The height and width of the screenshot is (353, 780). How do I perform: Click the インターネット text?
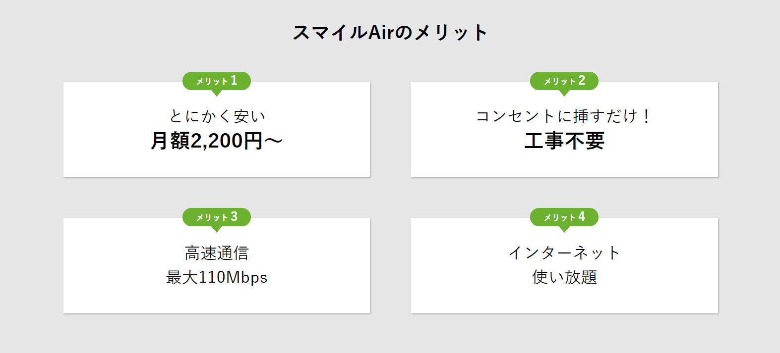click(564, 253)
